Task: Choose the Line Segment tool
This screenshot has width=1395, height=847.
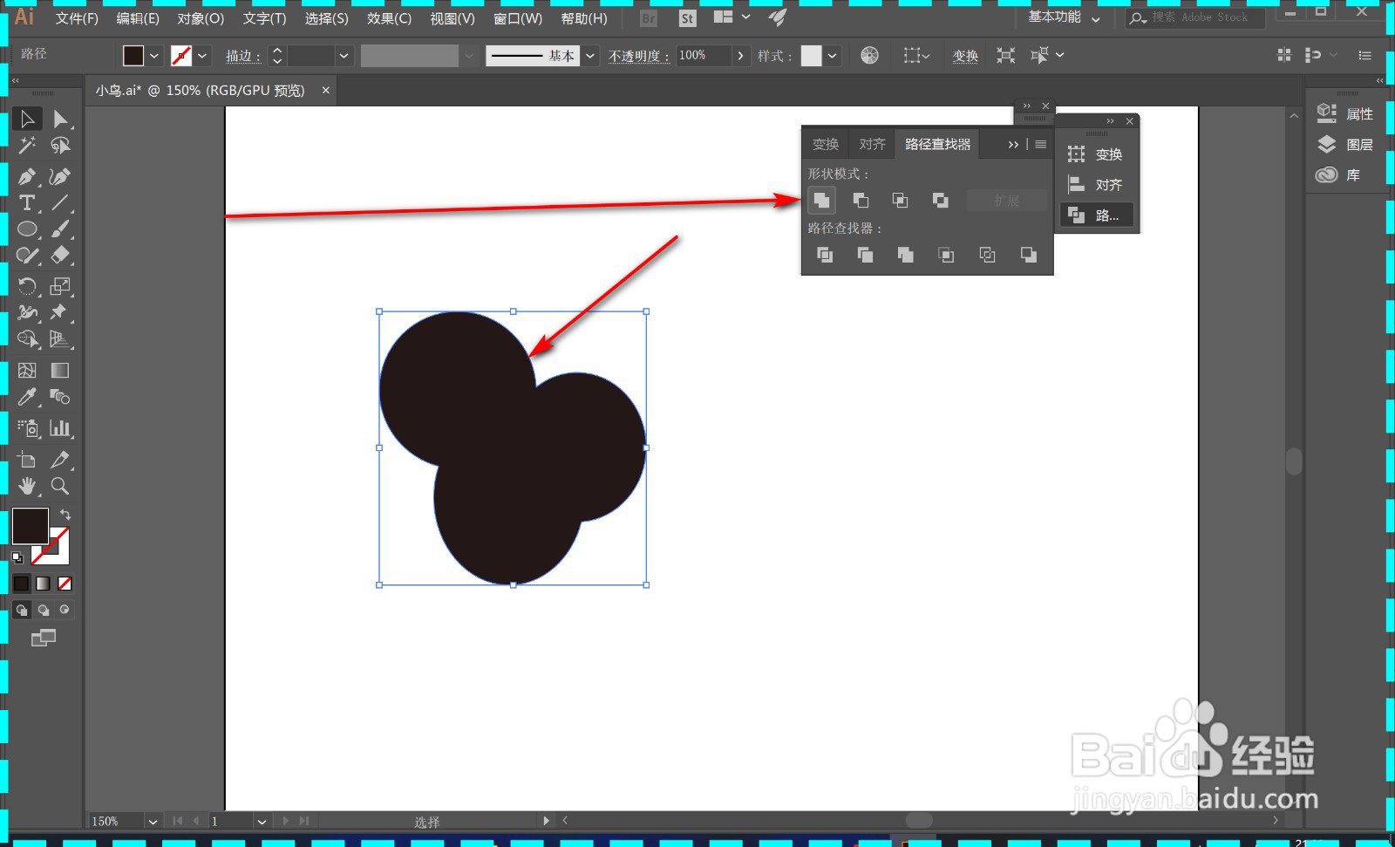Action: (60, 203)
